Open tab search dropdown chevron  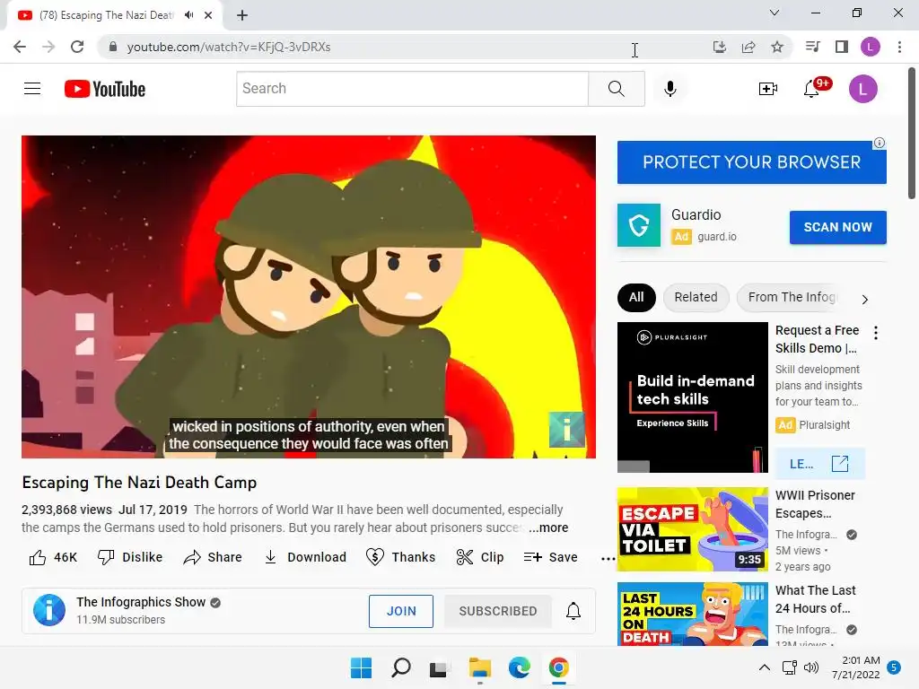pyautogui.click(x=775, y=13)
